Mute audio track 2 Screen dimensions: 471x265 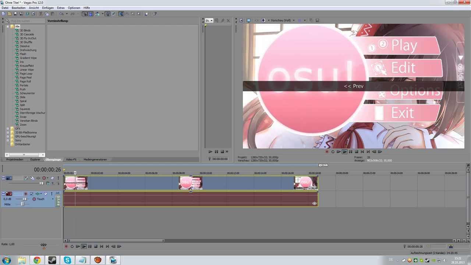click(x=46, y=194)
